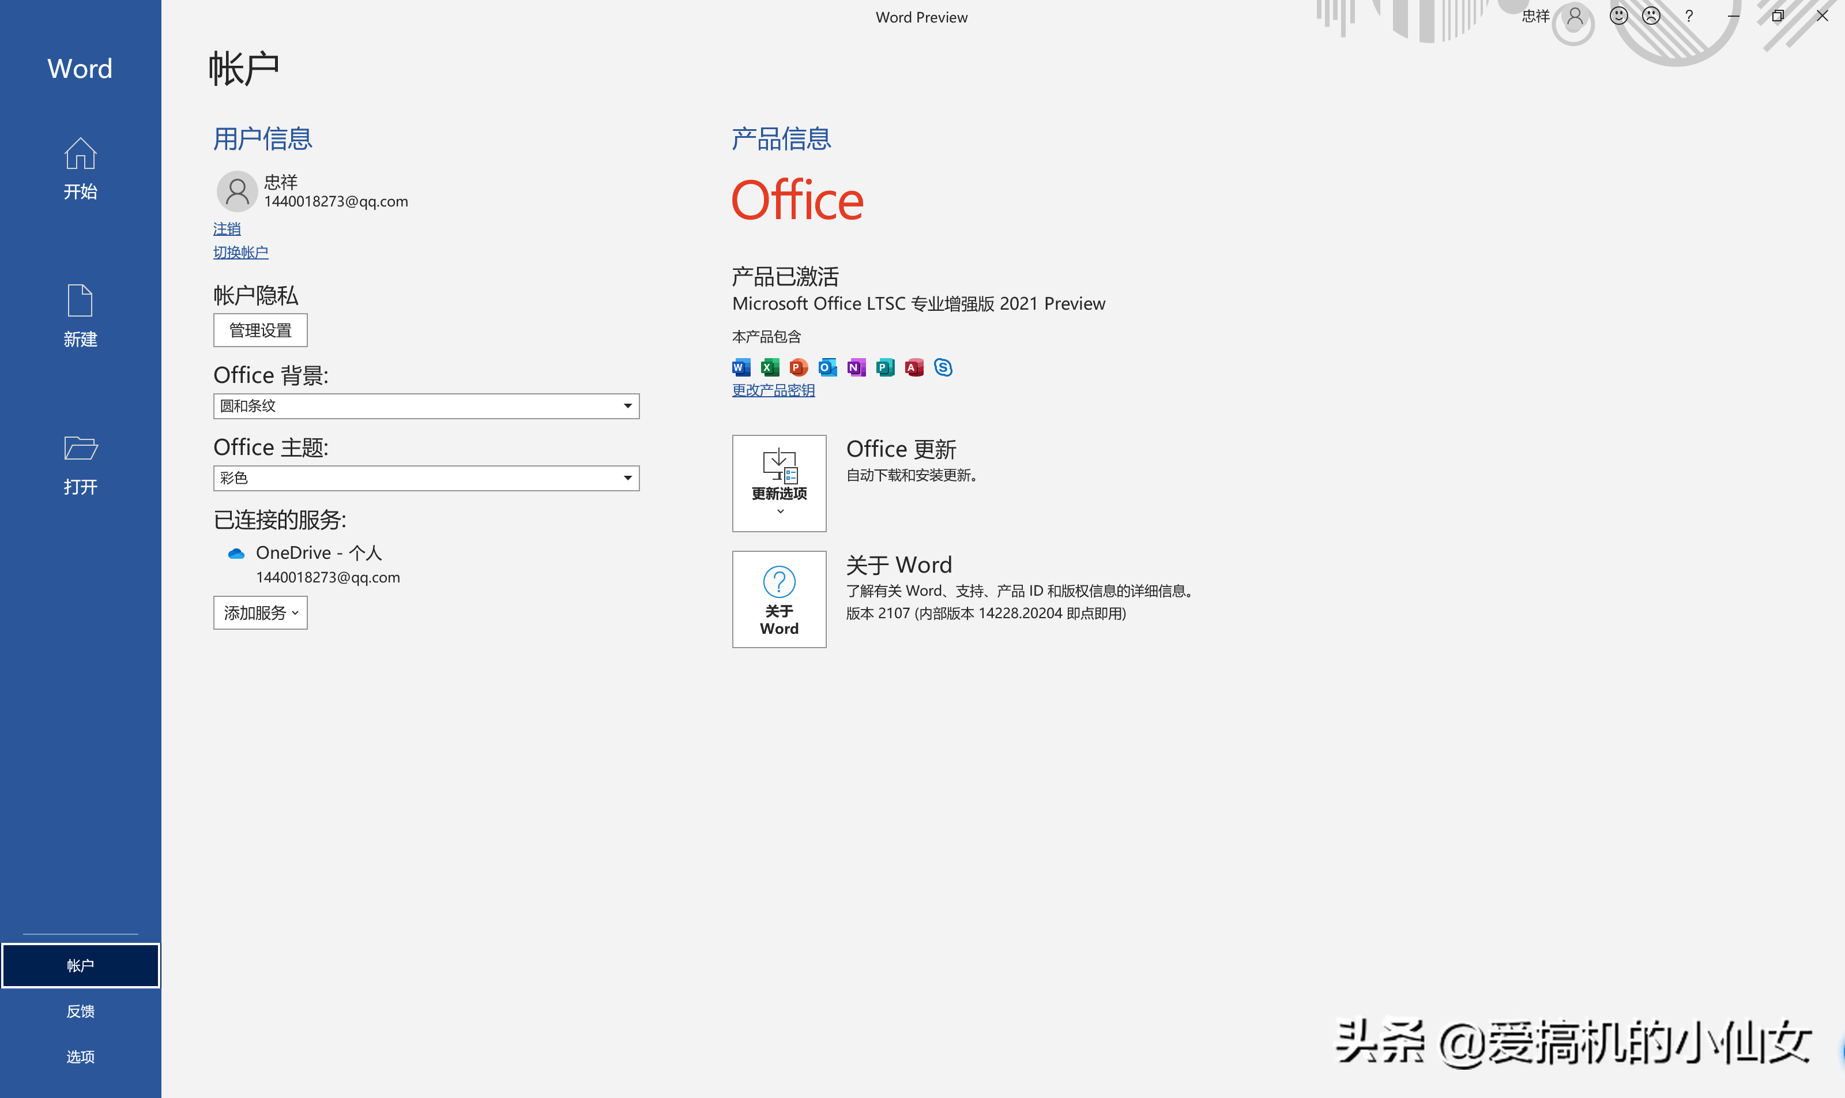
Task: Click the 注销 sign out link
Action: [x=227, y=228]
